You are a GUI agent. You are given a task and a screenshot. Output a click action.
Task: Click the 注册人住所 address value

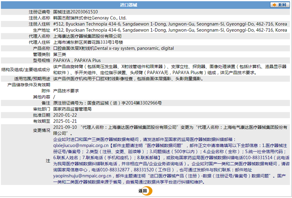pyautogui.click(x=170, y=24)
